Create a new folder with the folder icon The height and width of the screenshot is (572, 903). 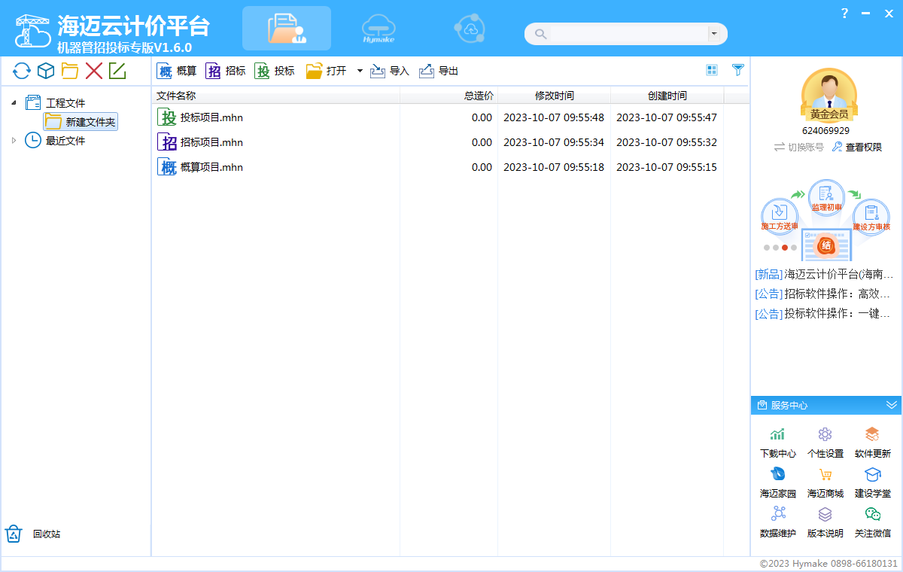[x=70, y=71]
